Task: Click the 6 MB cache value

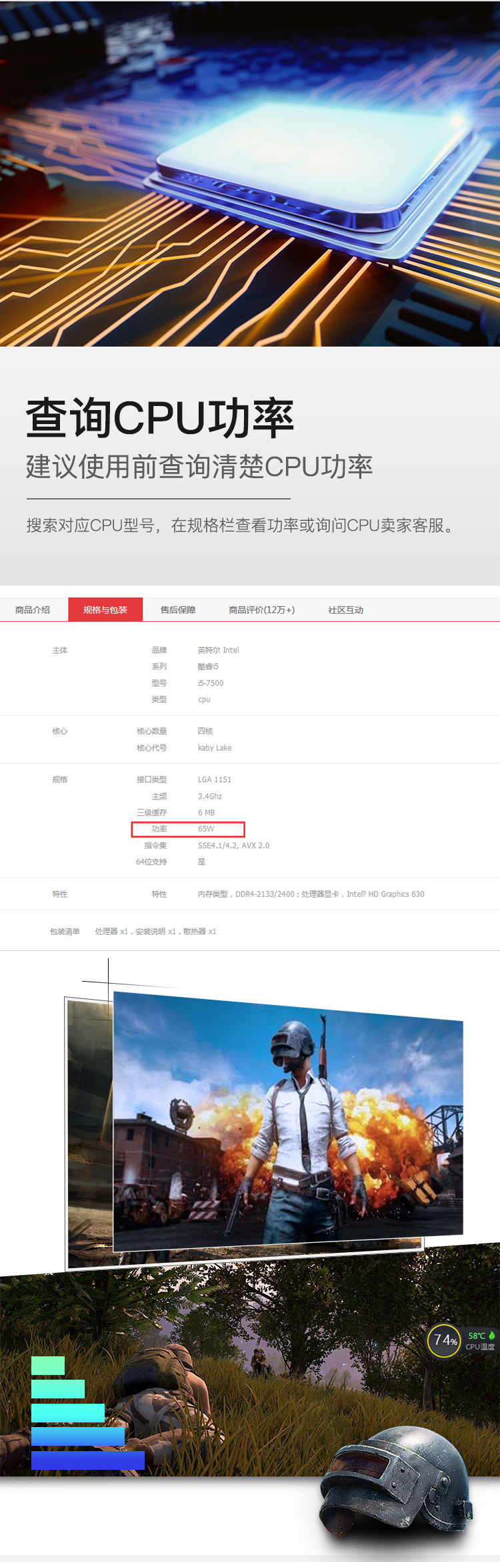Action: (x=207, y=813)
